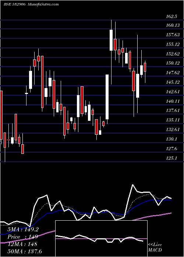Click the BSE 532906 ticker label

14,4
